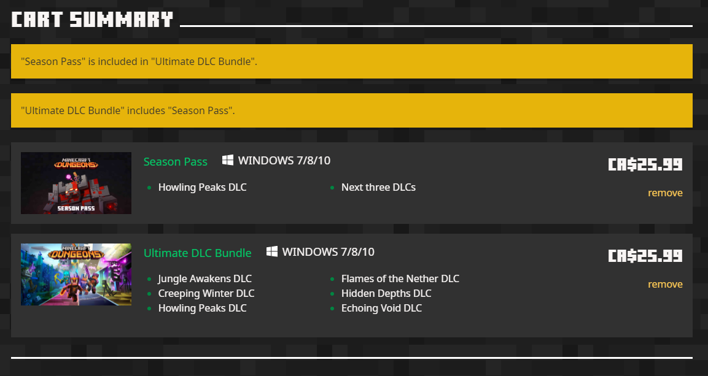The height and width of the screenshot is (376, 708).
Task: Click the Echoing Void DLC item
Action: pyautogui.click(x=381, y=309)
